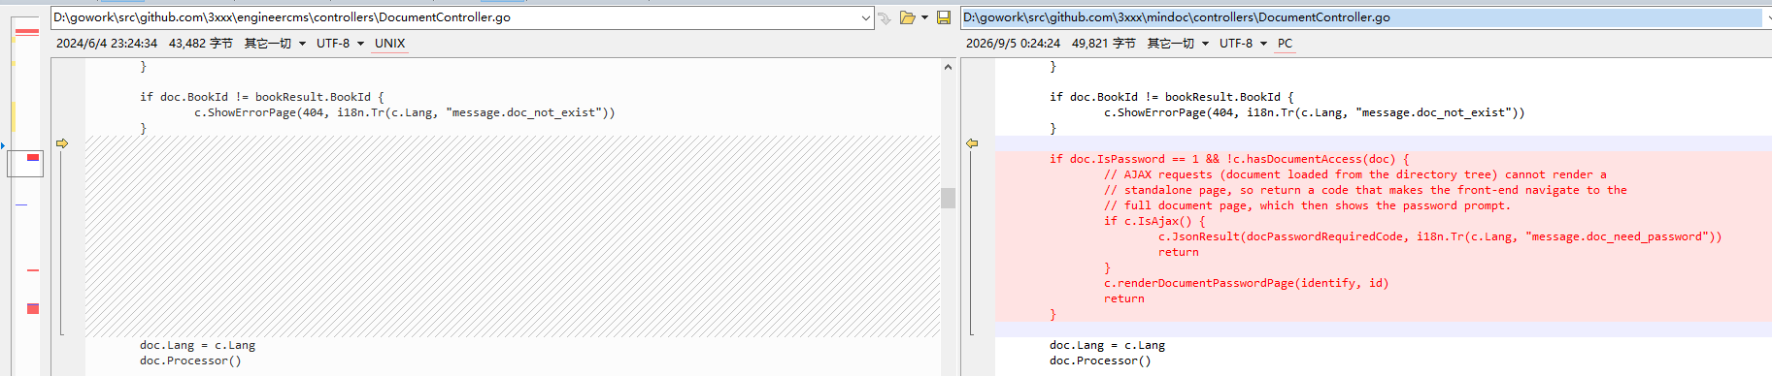
Task: Click the scroll-up arrow of the left pane scrollbar
Action: click(x=948, y=67)
